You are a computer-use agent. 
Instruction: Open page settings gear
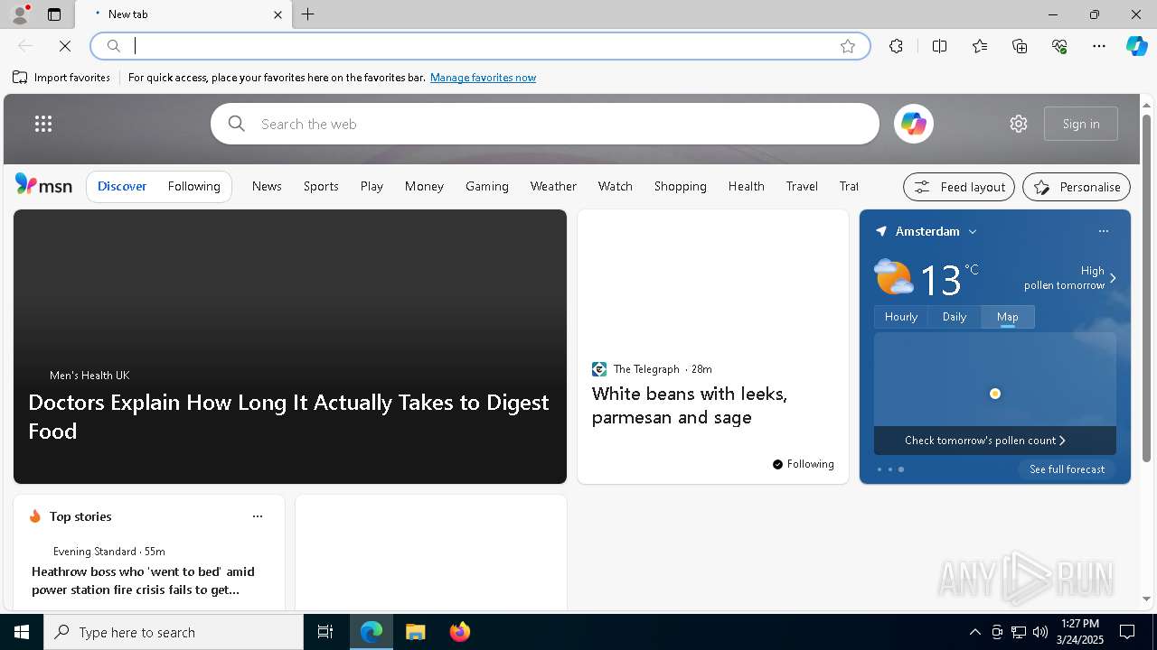pyautogui.click(x=1019, y=124)
